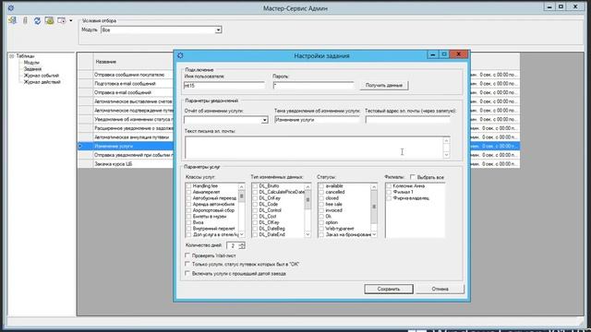Check Авиаперелет service class
The height and width of the screenshot is (332, 591).
(188, 192)
